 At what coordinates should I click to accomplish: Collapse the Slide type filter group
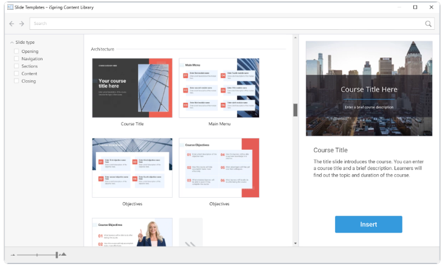click(x=12, y=43)
